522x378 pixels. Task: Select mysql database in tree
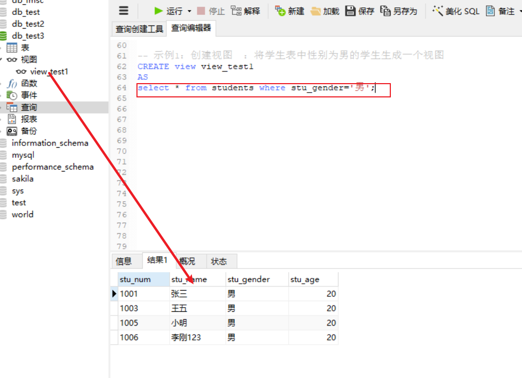coord(23,155)
